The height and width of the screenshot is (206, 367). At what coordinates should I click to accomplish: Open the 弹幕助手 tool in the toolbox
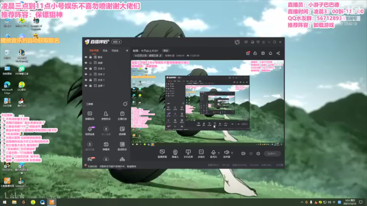click(x=89, y=116)
